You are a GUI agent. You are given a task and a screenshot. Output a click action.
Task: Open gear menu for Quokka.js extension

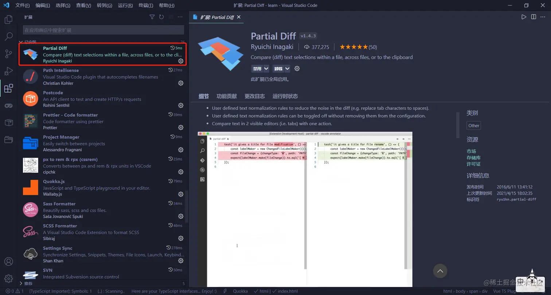181,194
